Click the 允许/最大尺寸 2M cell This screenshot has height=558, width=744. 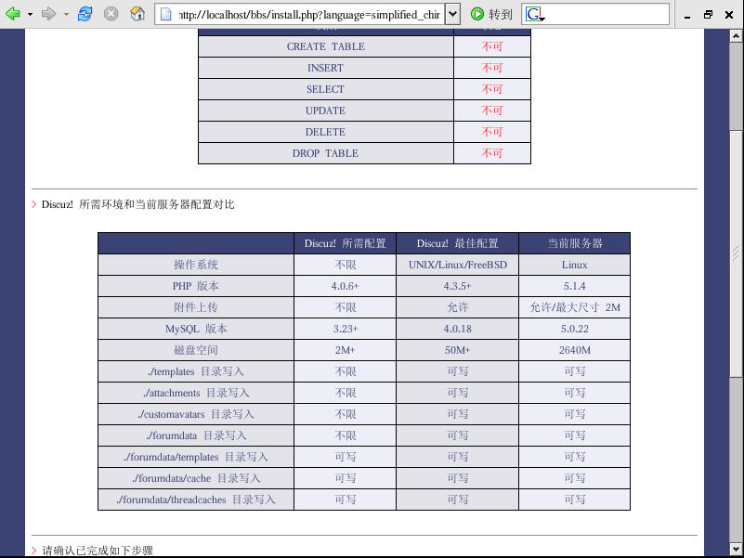click(x=575, y=307)
